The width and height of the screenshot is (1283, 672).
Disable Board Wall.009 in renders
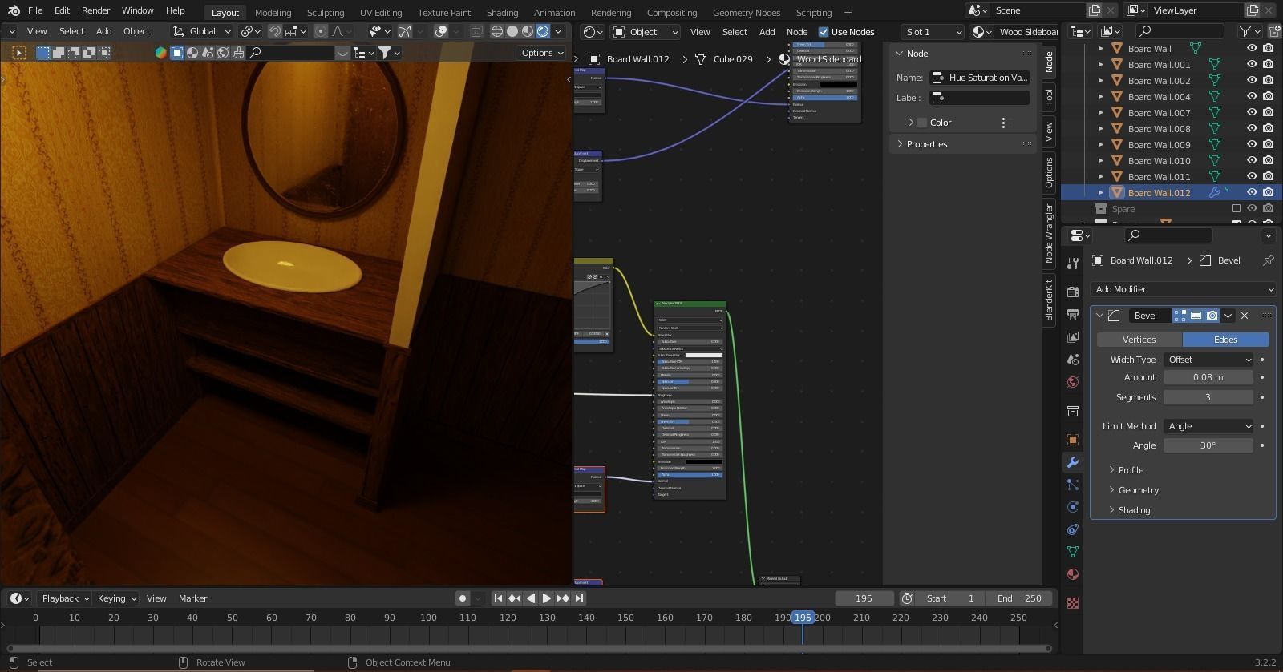click(1268, 144)
